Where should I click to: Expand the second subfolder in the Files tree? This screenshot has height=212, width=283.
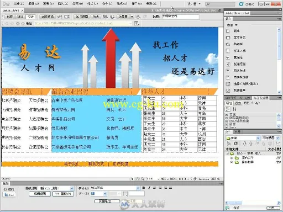point(232,162)
